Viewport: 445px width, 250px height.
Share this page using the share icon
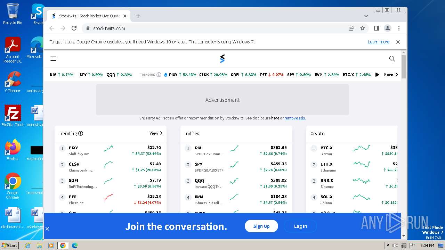(351, 28)
